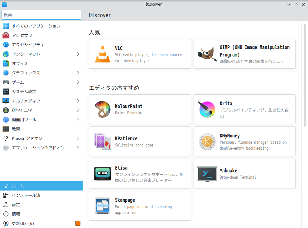The image size is (308, 228).
Task: Open the GIMP application card
Action: tap(244, 54)
